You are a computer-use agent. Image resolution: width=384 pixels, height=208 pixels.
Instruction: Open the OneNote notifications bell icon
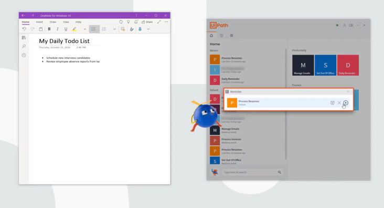coord(136,22)
